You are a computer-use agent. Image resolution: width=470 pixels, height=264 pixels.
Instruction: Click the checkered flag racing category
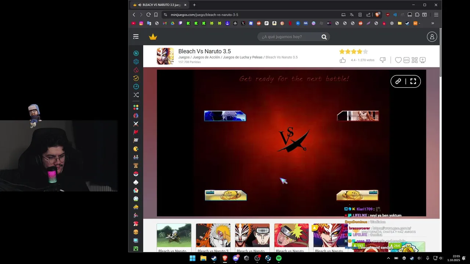click(x=136, y=140)
